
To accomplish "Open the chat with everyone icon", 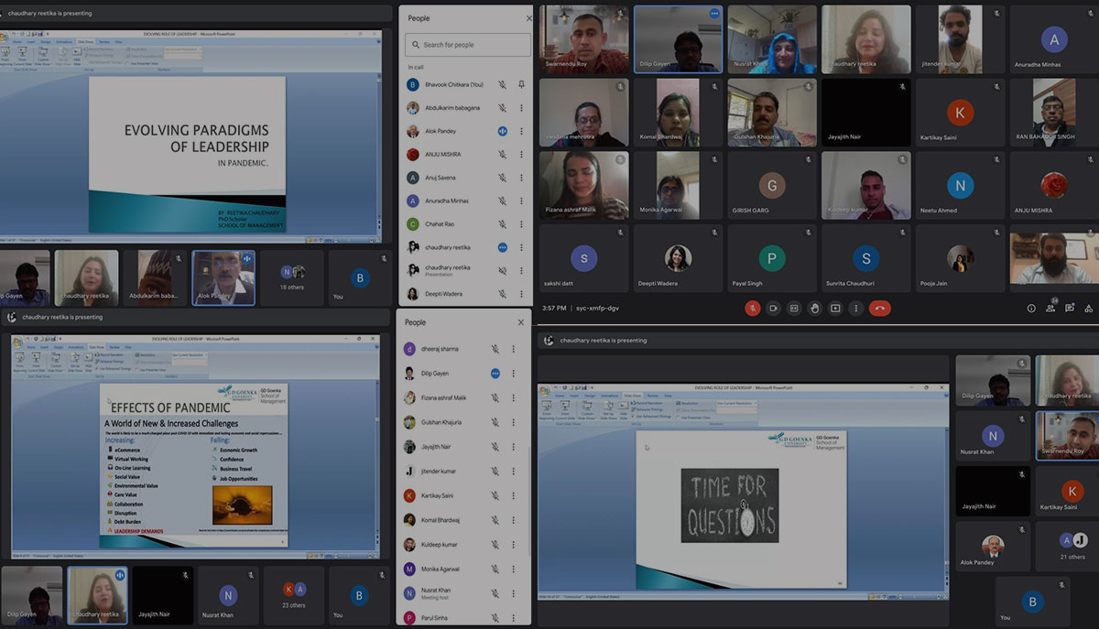I will pos(1070,309).
